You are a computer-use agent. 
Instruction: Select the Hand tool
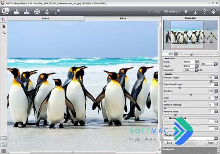tap(3, 26)
